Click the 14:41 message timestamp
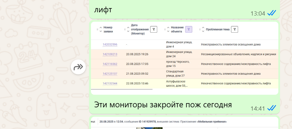 [x=258, y=108]
